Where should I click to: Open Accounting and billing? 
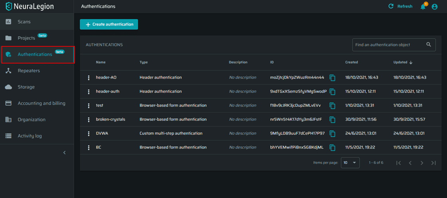pyautogui.click(x=37, y=103)
